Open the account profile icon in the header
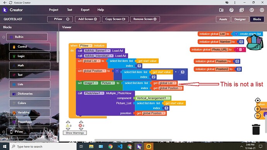 pyautogui.click(x=262, y=10)
